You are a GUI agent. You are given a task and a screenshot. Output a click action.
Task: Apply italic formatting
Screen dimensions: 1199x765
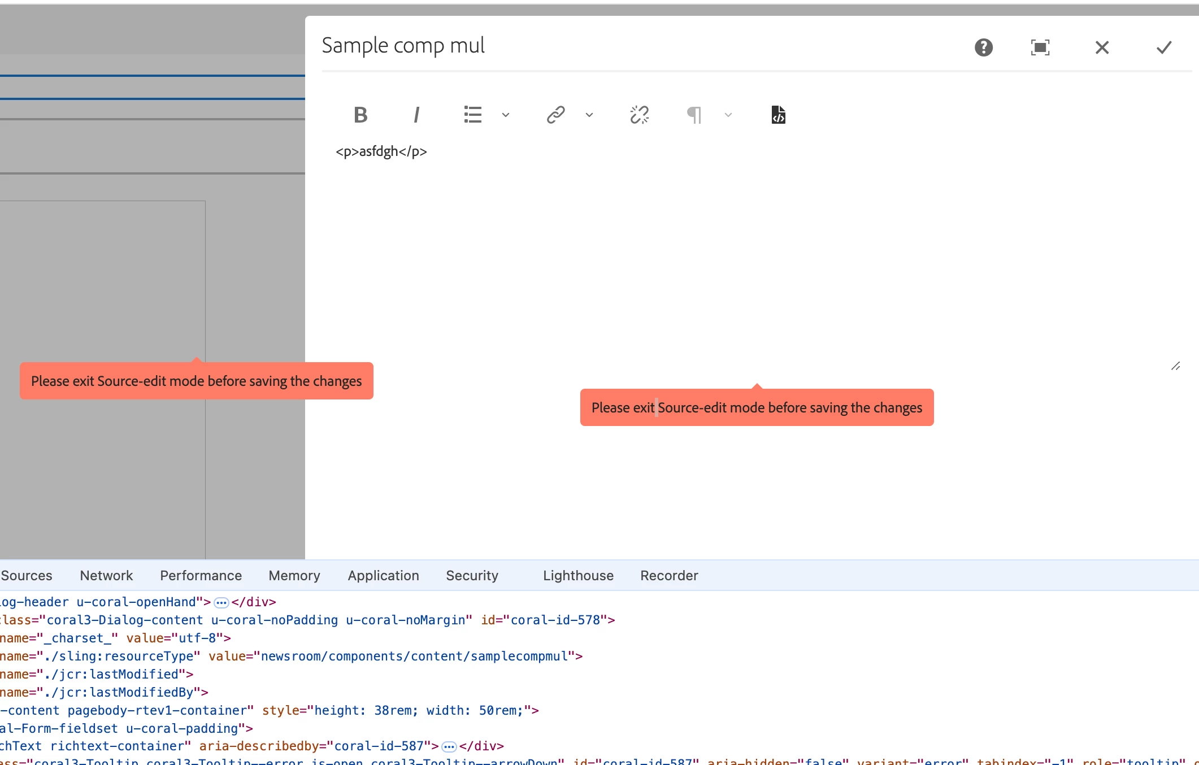point(416,115)
